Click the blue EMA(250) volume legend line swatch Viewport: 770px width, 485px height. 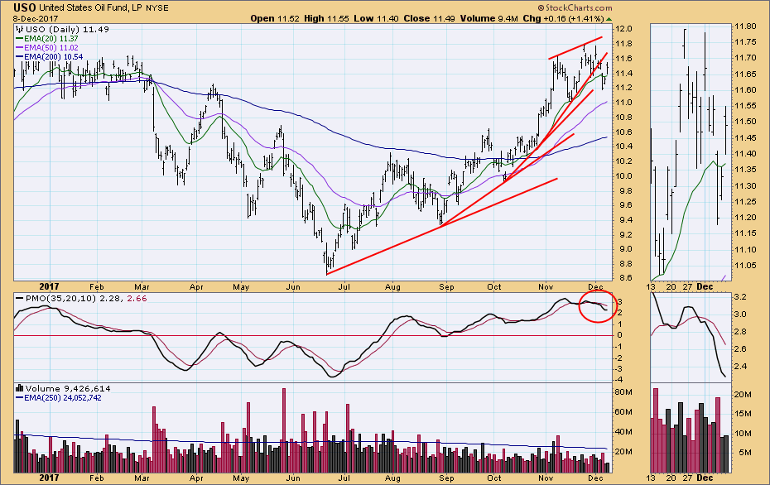click(x=20, y=397)
